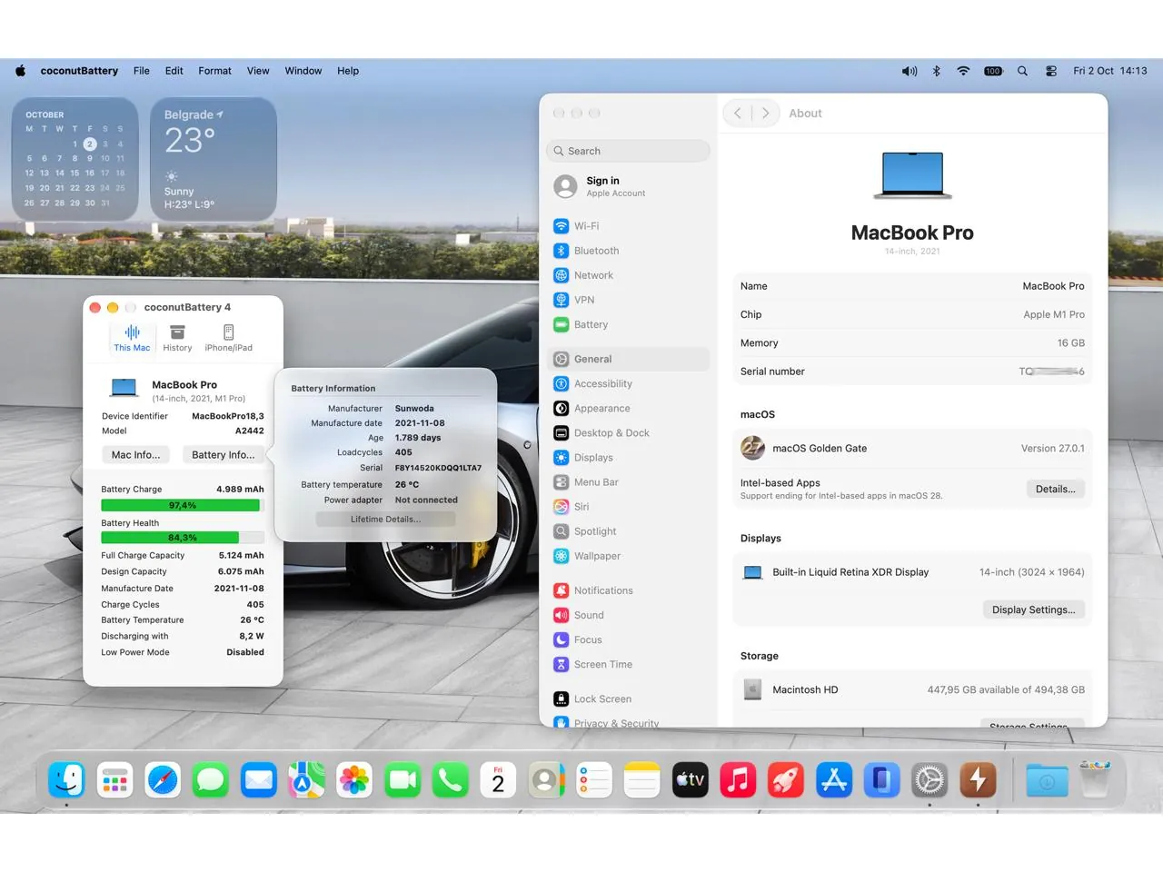Go back using the Settings back arrow
This screenshot has width=1163, height=872.
pos(738,114)
